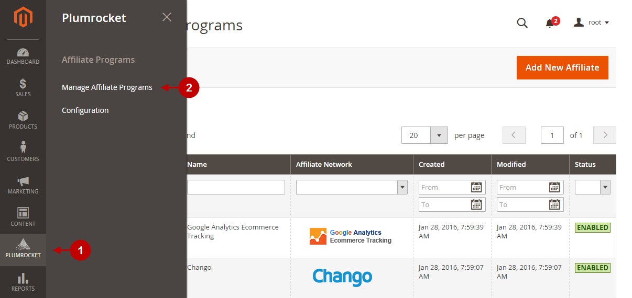Click the Affiliate Programs section heading
This screenshot has height=298, width=632.
point(99,60)
